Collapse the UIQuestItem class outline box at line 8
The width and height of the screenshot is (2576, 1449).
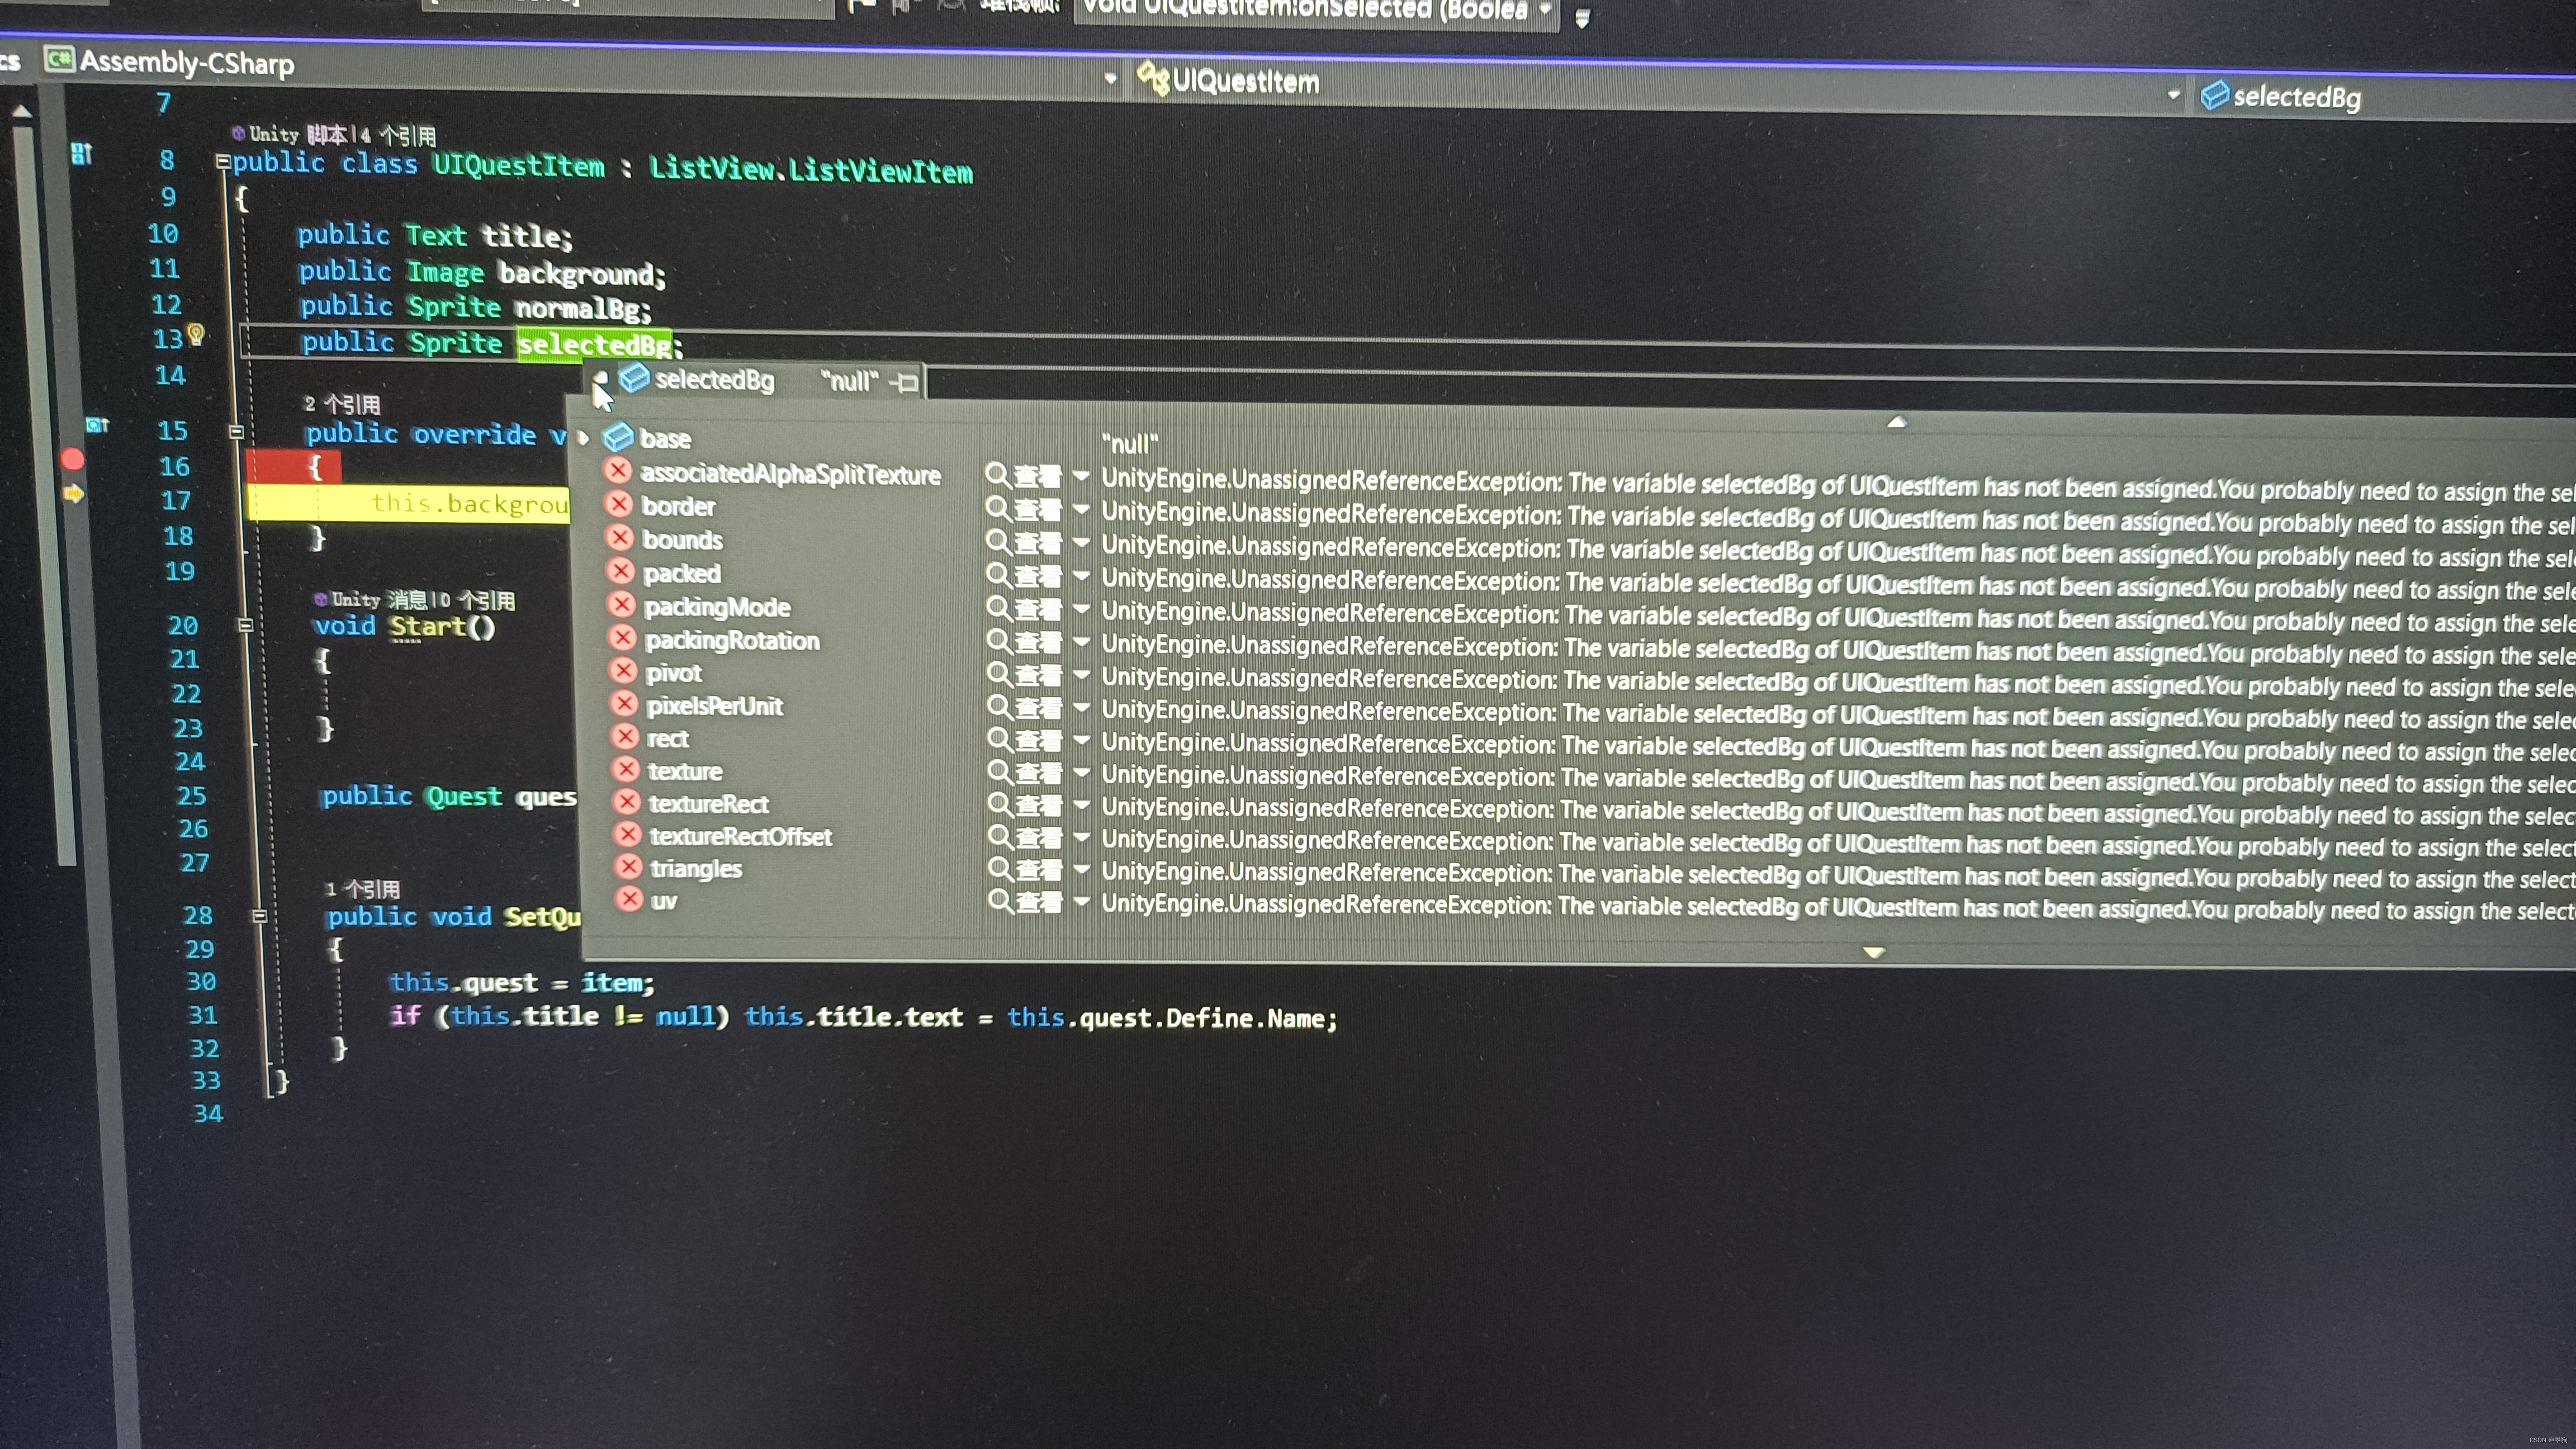[224, 162]
